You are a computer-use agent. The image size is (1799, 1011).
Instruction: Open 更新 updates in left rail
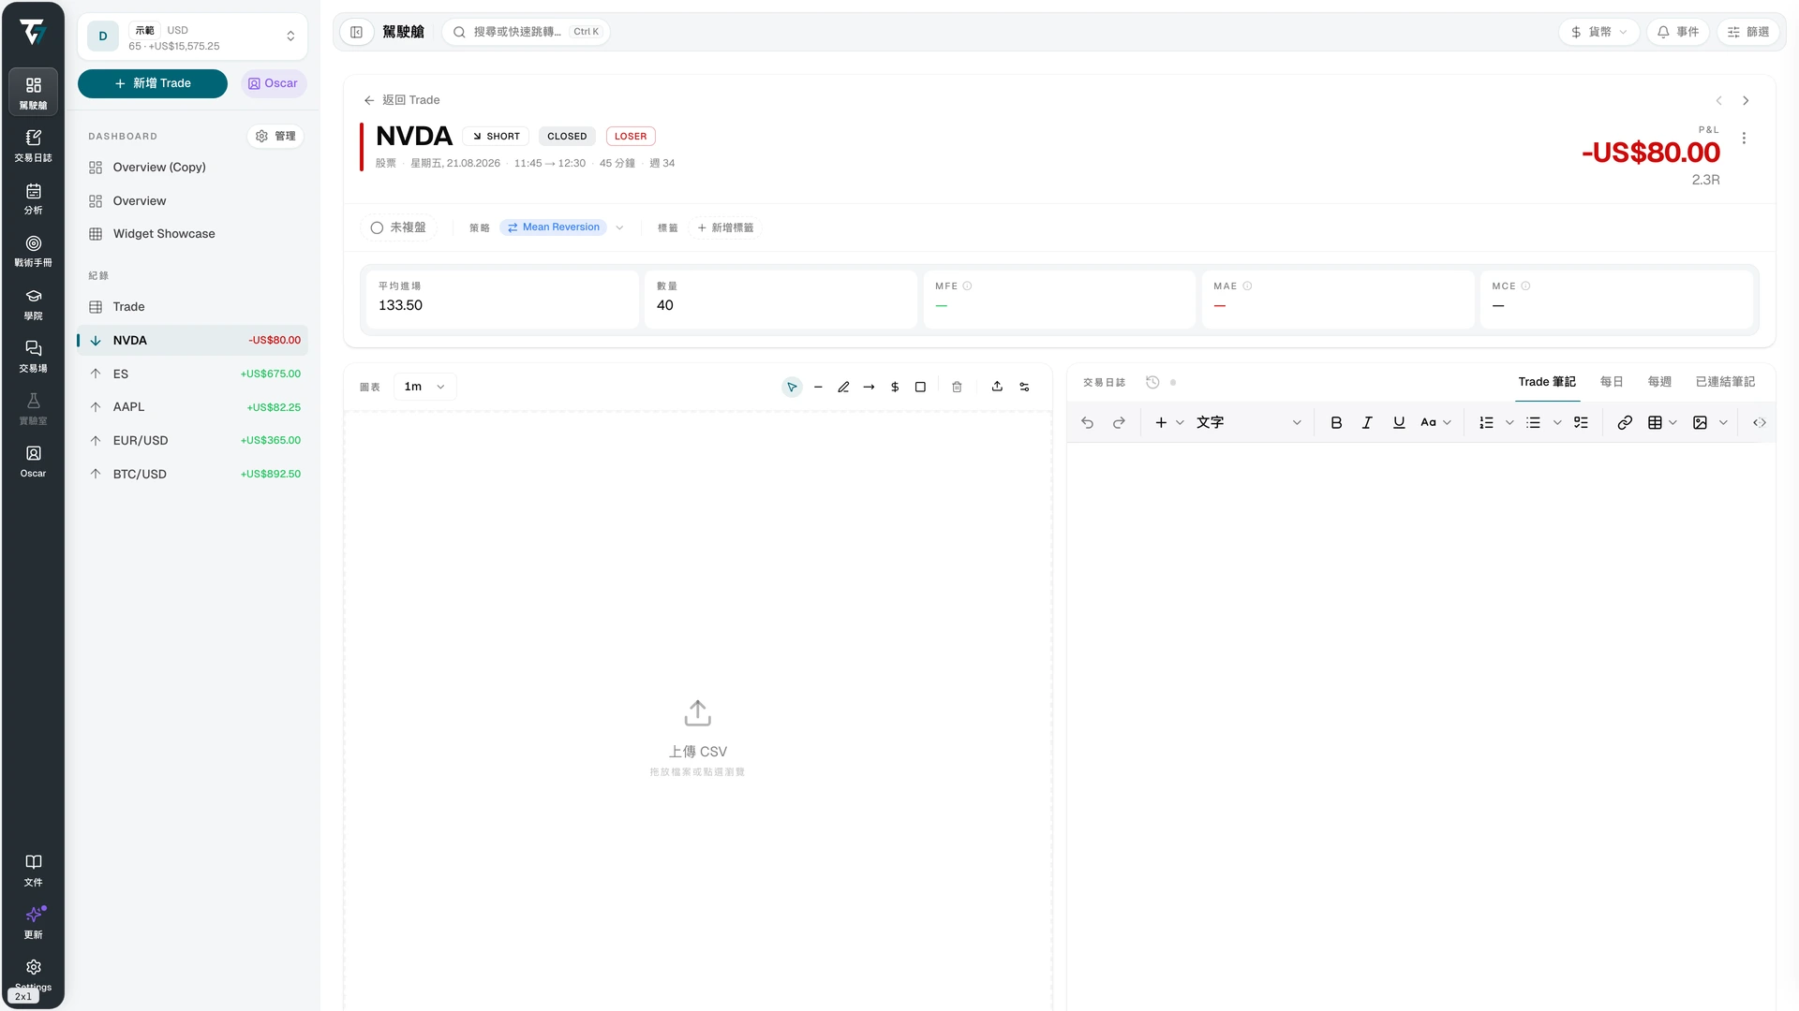(x=33, y=922)
